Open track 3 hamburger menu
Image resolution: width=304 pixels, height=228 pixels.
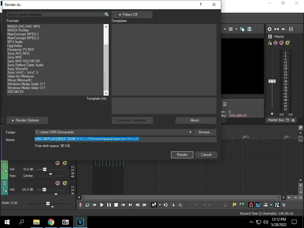click(x=4, y=183)
